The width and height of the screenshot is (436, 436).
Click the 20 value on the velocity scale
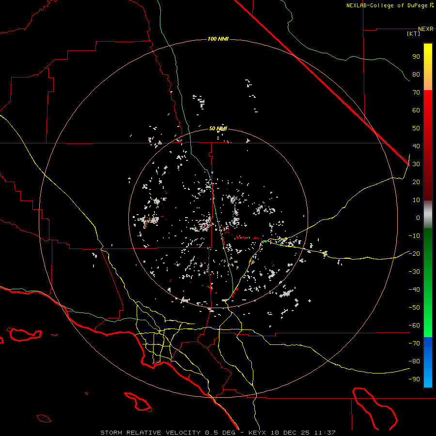(416, 182)
